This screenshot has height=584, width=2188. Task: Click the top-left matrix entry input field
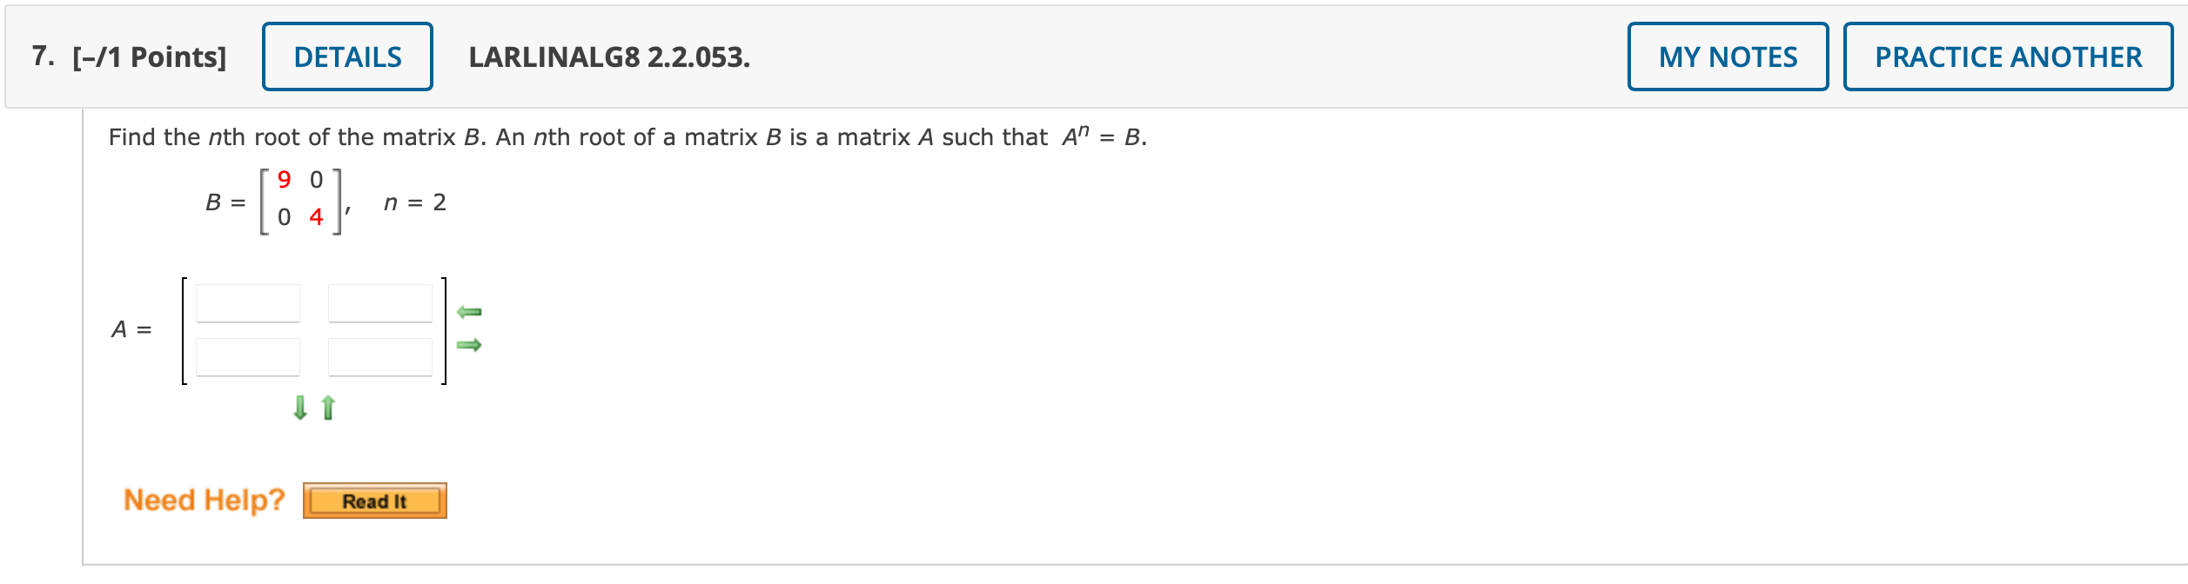[x=246, y=303]
